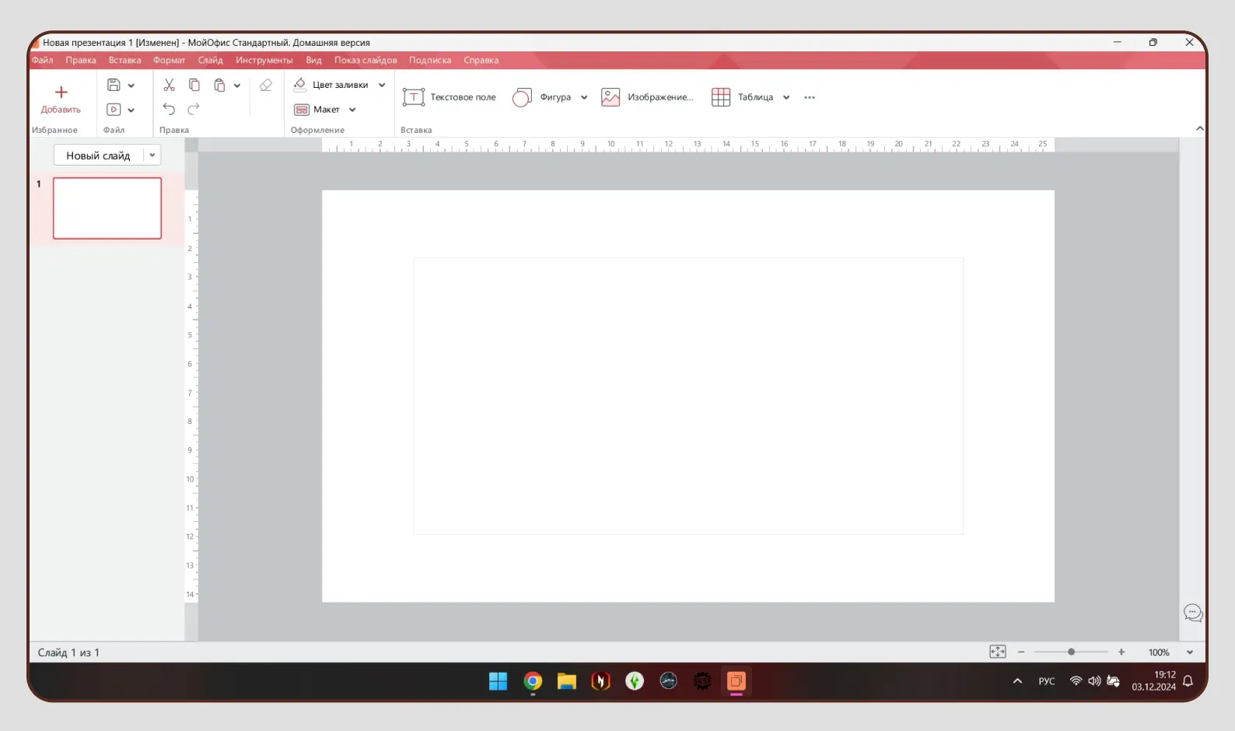Image resolution: width=1235 pixels, height=731 pixels.
Task: Zoom in with the plus button
Action: coord(1121,652)
